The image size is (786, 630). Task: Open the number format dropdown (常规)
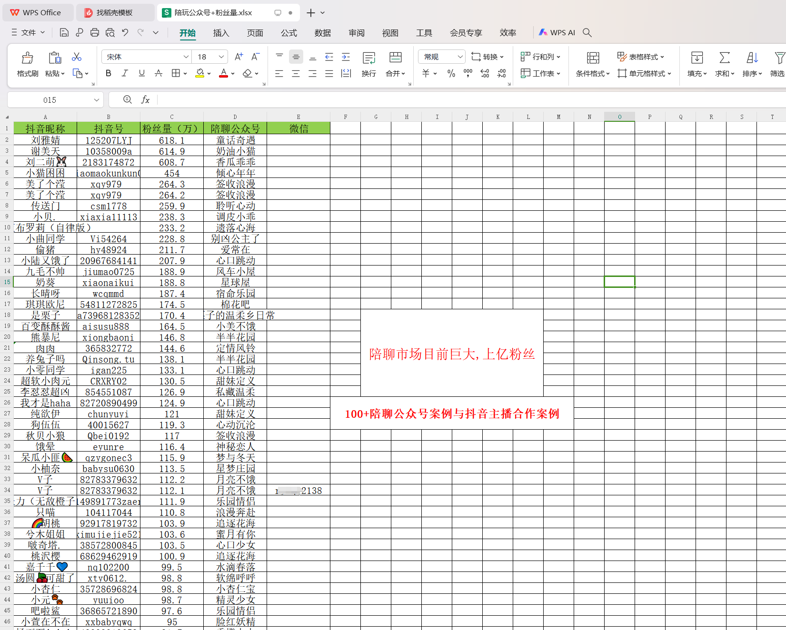[x=460, y=57]
